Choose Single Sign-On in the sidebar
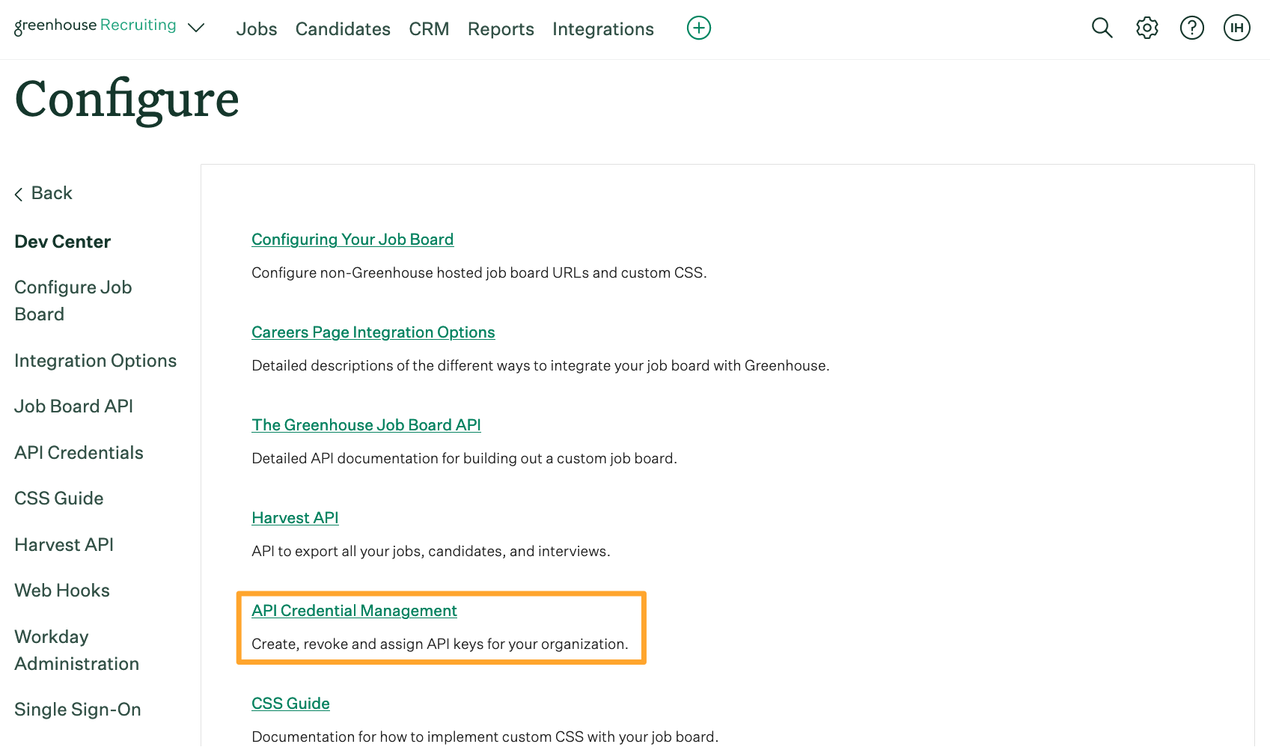 78,710
